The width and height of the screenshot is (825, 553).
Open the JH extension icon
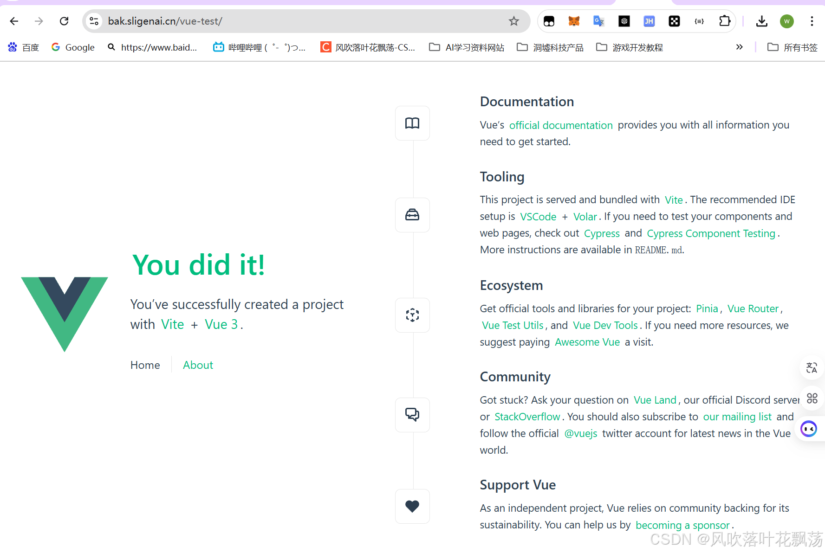(649, 21)
